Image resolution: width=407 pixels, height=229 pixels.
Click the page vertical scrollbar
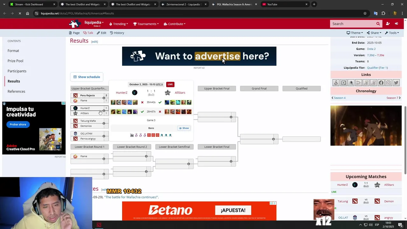coord(405,140)
